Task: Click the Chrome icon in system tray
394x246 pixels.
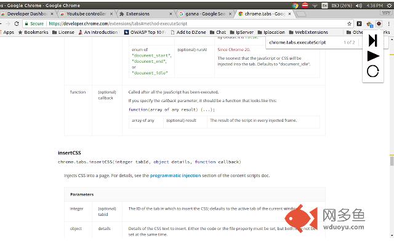Action: pyautogui.click(x=295, y=6)
